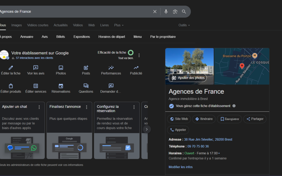Open the Efficacité de la fiche options menu

[x=139, y=55]
